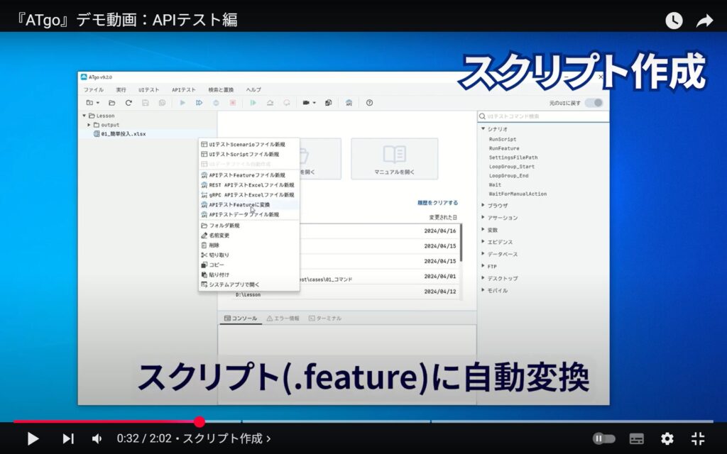Toggle the YouTube autoplay switch

[603, 438]
